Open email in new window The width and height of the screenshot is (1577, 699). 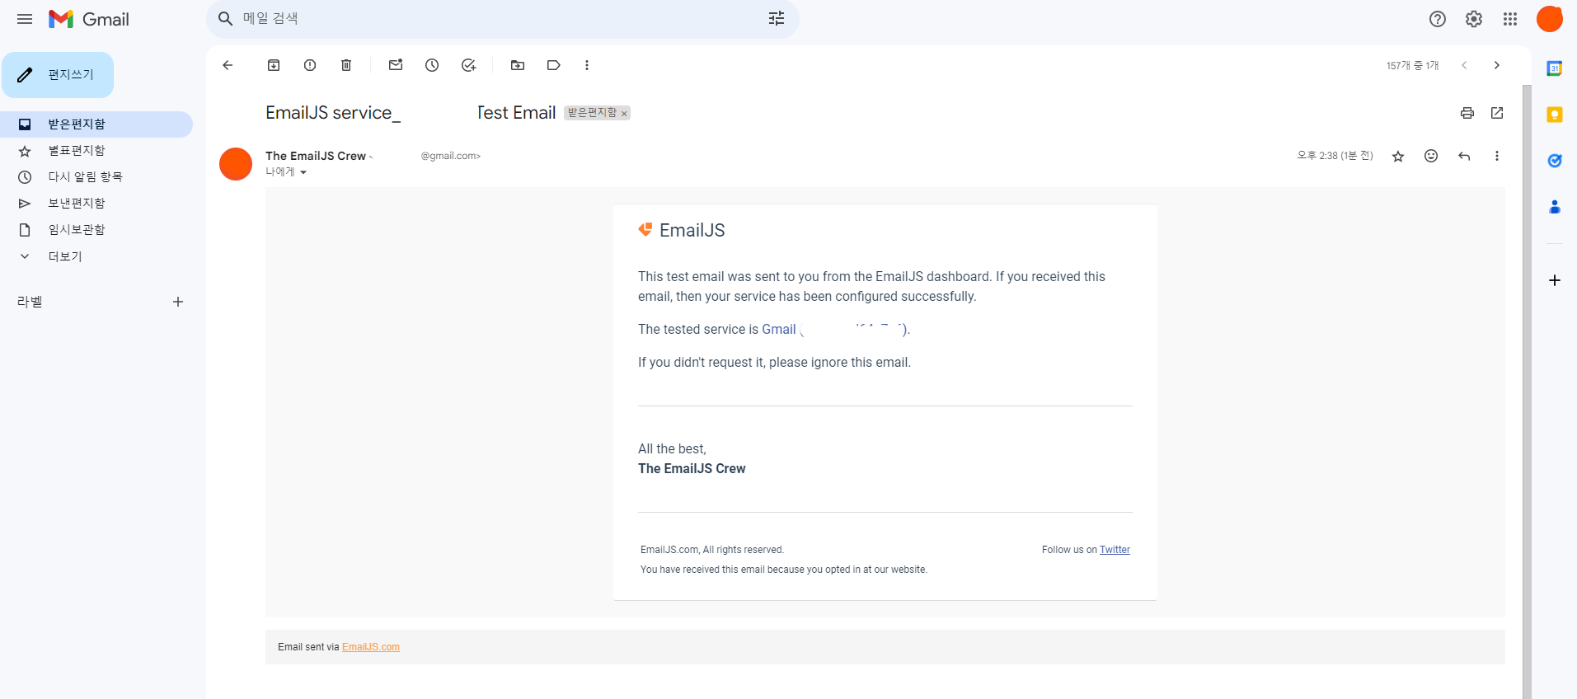tap(1497, 113)
